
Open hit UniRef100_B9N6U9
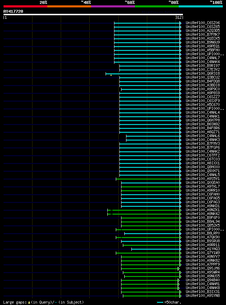tap(203, 43)
